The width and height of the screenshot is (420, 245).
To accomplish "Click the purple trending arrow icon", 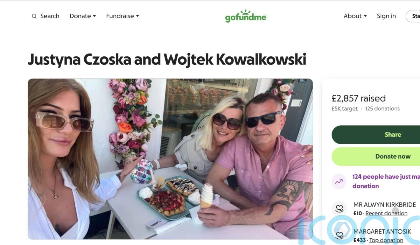I will [x=338, y=182].
